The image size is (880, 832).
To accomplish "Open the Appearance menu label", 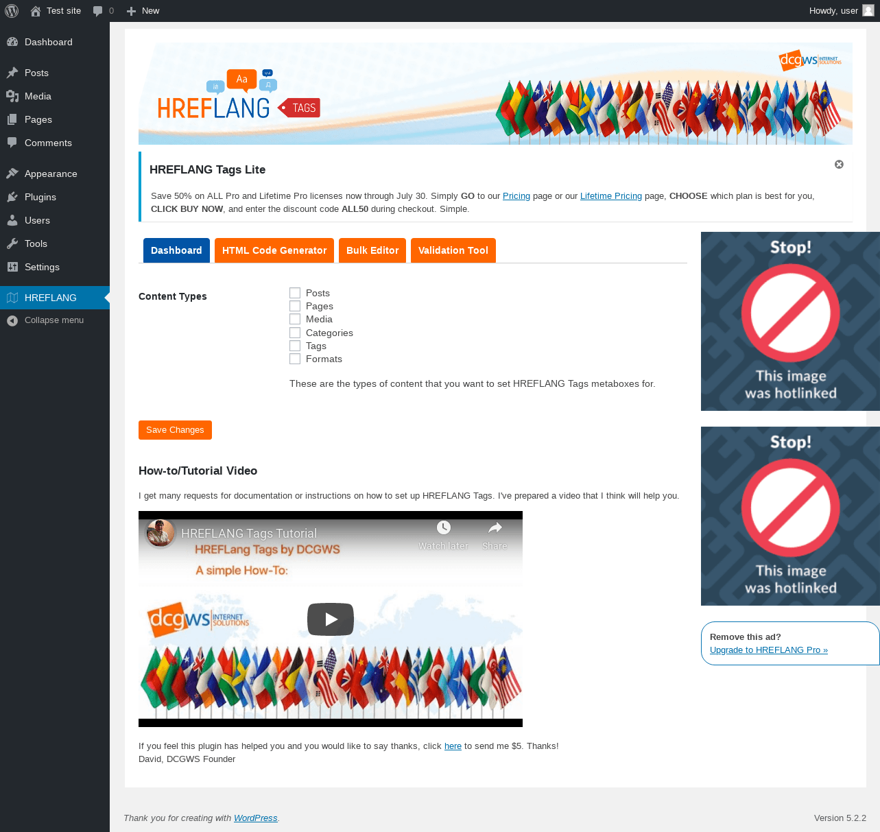I will click(51, 174).
